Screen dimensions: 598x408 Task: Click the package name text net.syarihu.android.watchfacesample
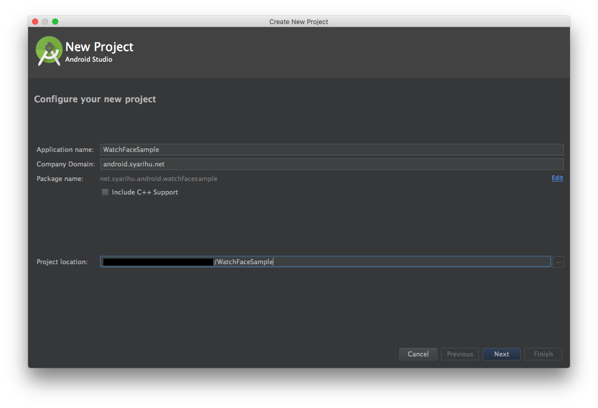(158, 178)
